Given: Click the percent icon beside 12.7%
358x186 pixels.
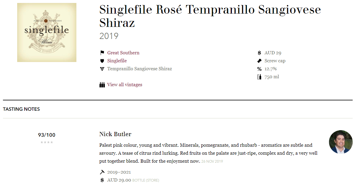Looking at the screenshot, I should [x=259, y=69].
